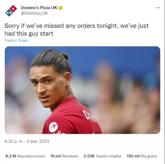Click the white name lettering on the red jersey

click(90, 116)
